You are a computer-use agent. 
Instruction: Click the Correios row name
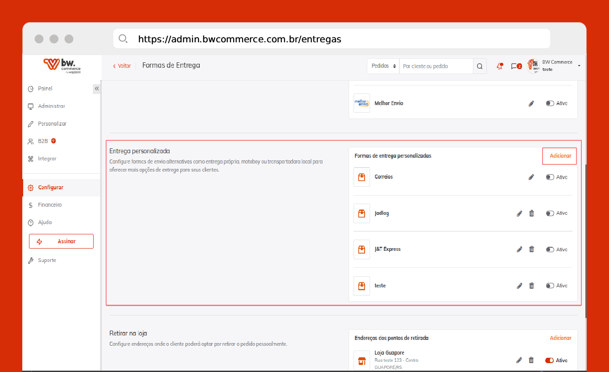[383, 177]
